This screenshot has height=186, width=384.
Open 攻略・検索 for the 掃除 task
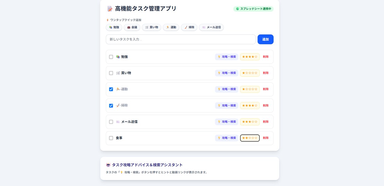(x=227, y=106)
